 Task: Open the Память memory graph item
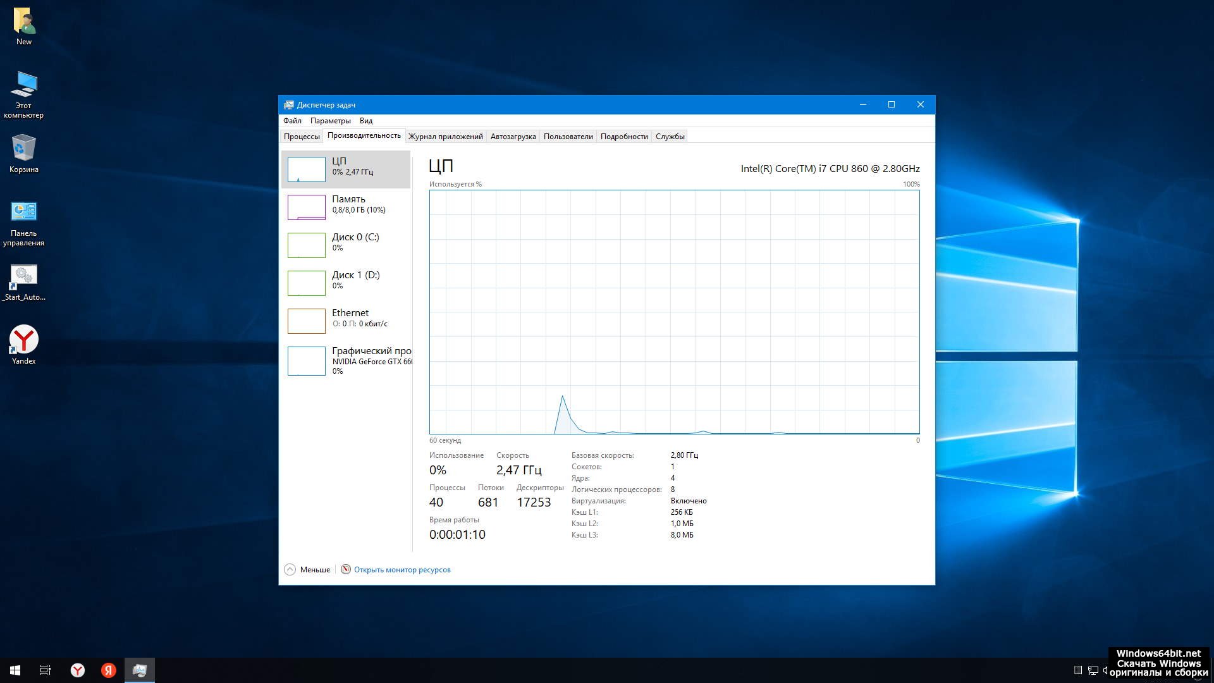tap(345, 207)
